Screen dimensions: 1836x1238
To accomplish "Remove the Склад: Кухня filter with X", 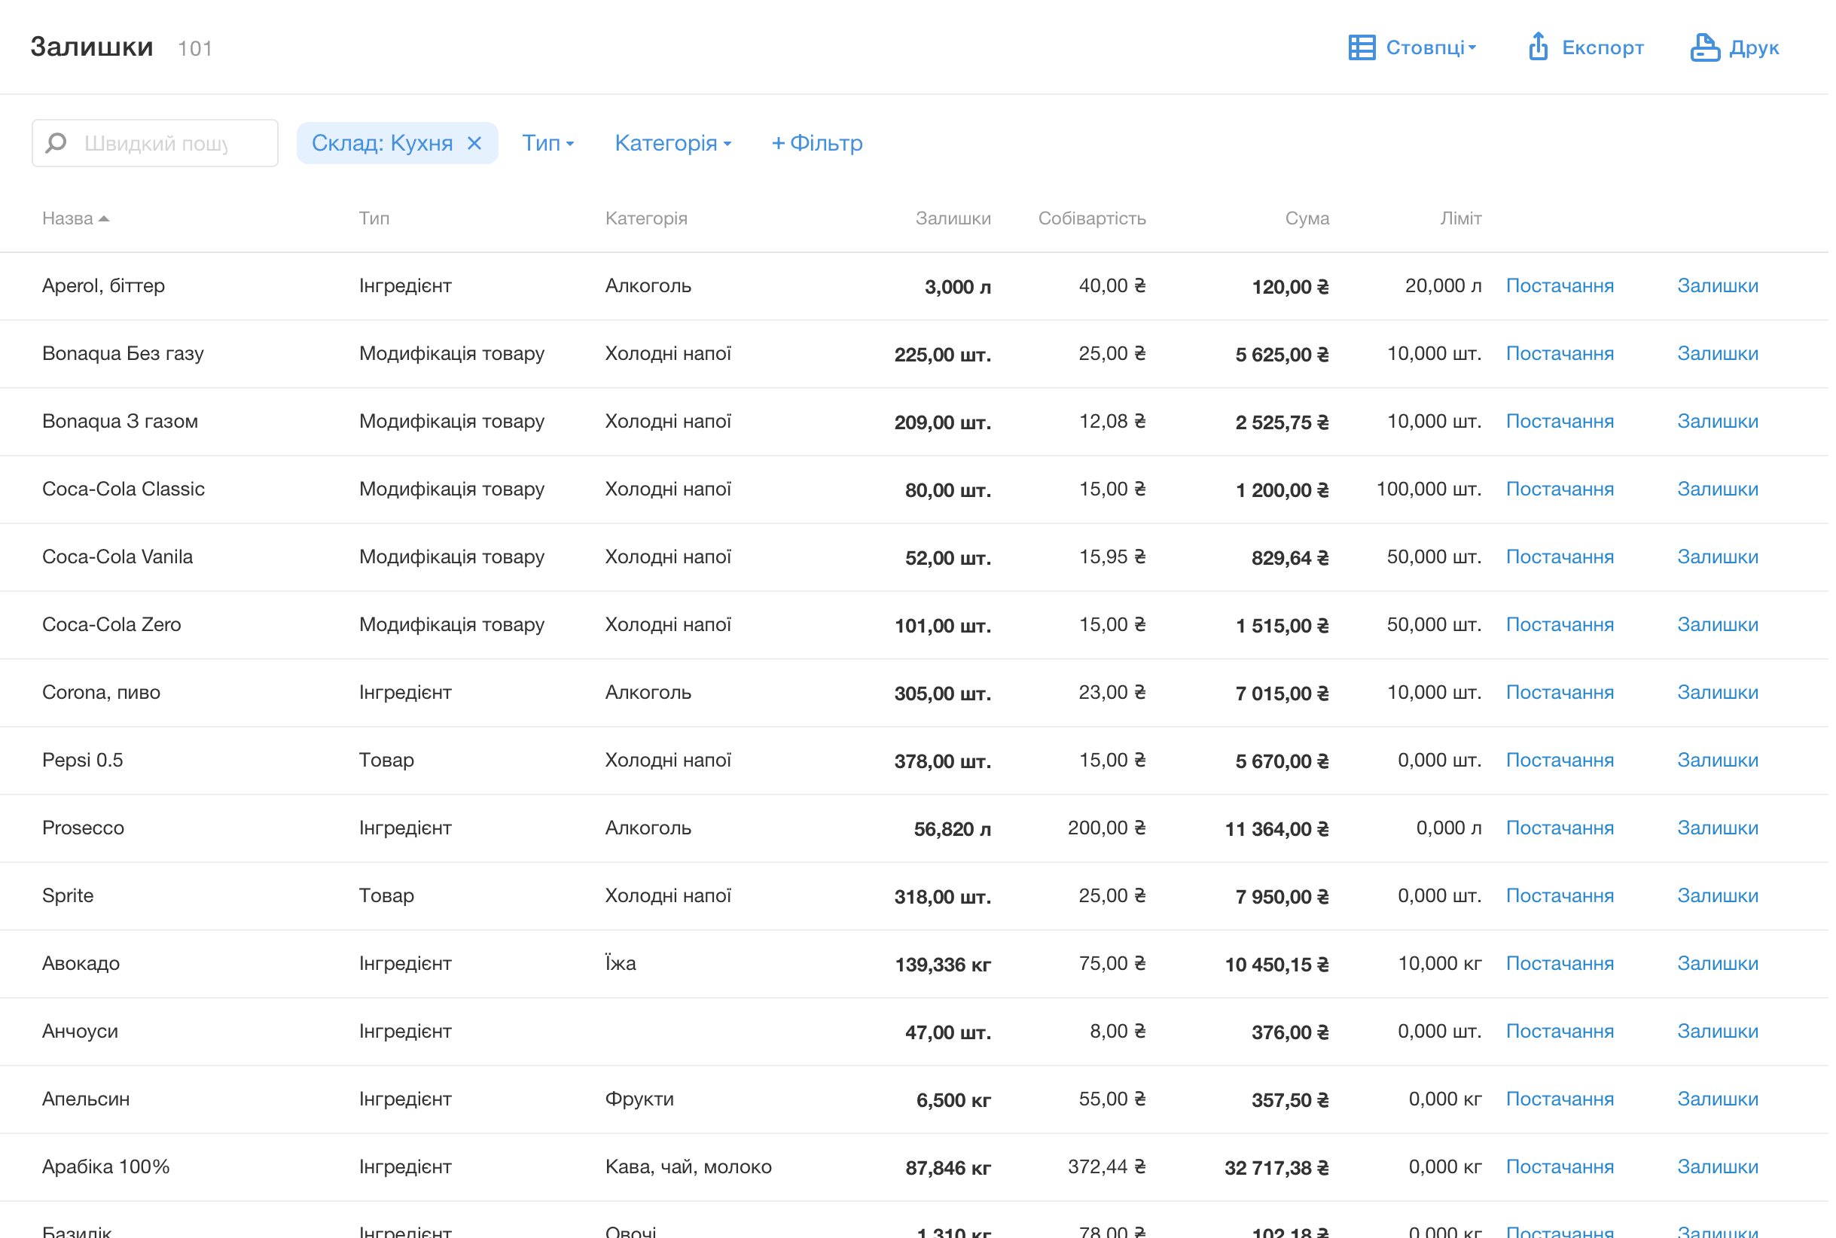I will [x=474, y=143].
